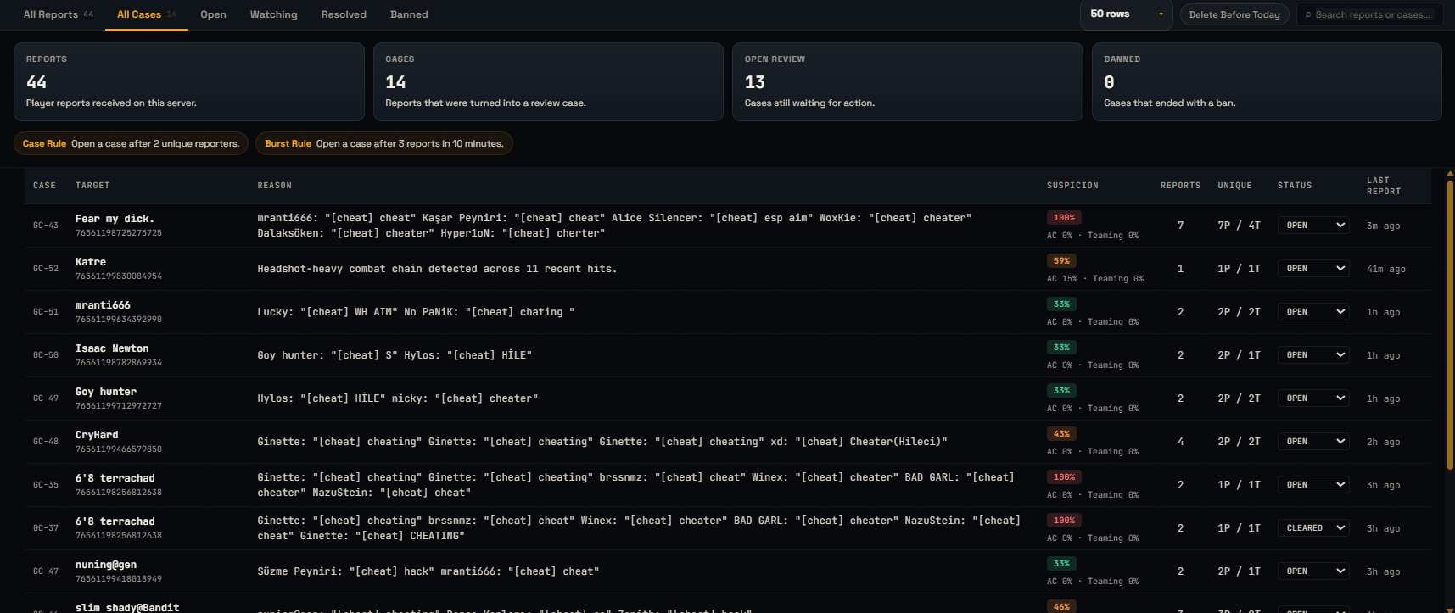This screenshot has height=613, width=1455.
Task: Click the UNIQUE column header
Action: [1234, 186]
